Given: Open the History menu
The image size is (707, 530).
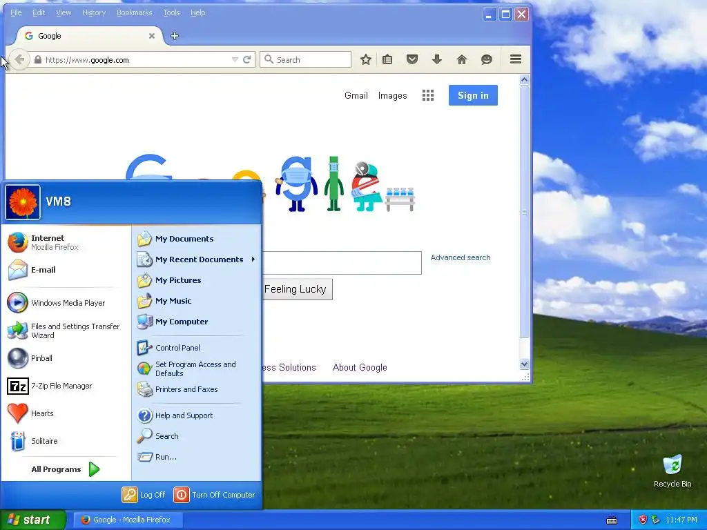Looking at the screenshot, I should (94, 12).
